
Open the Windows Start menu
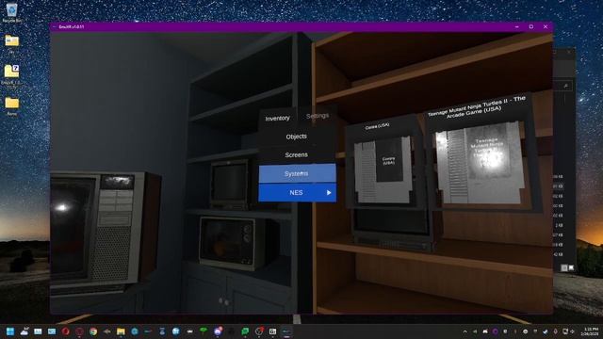tap(10, 331)
